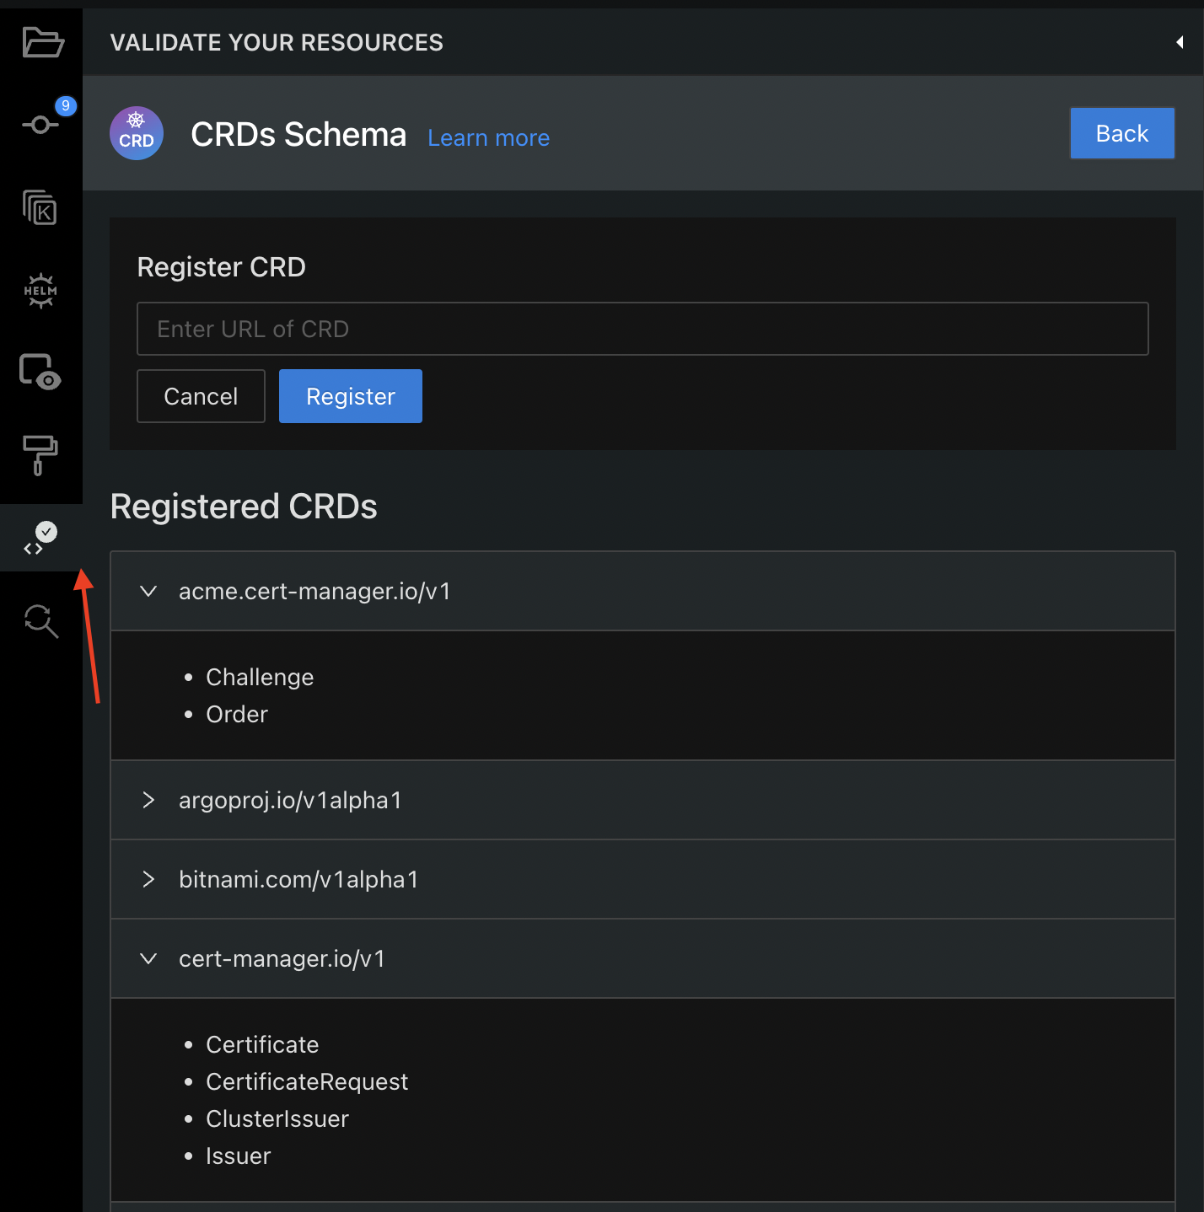This screenshot has height=1212, width=1204.
Task: Click the Certificate CRD entry
Action: [262, 1044]
